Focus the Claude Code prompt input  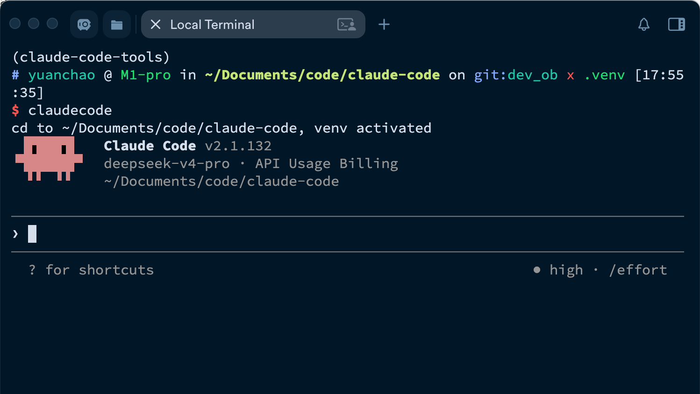point(348,234)
